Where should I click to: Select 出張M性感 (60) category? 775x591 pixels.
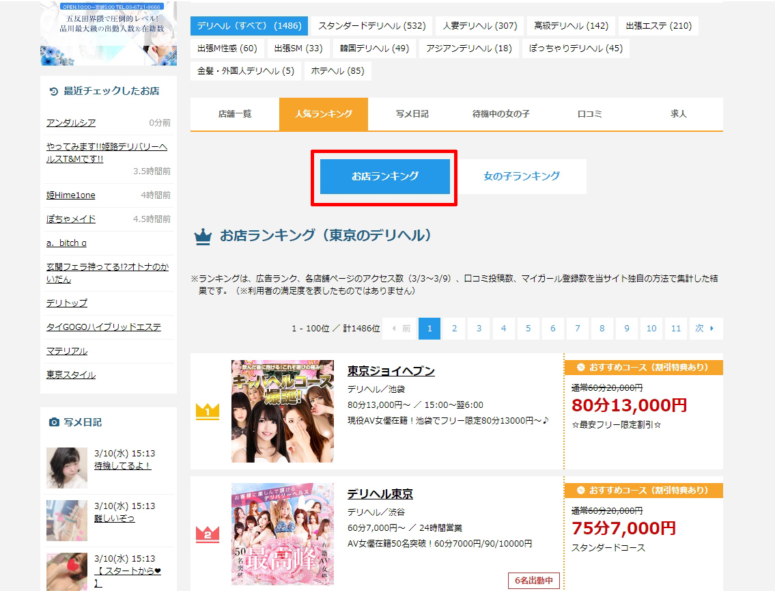click(x=227, y=49)
